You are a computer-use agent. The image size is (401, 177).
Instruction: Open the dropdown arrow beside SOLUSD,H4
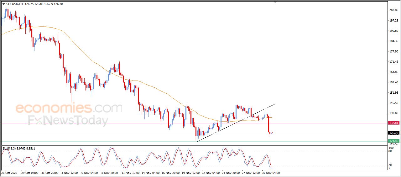pos(3,4)
